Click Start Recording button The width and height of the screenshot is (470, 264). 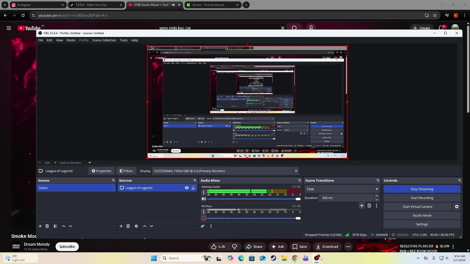[x=422, y=198]
